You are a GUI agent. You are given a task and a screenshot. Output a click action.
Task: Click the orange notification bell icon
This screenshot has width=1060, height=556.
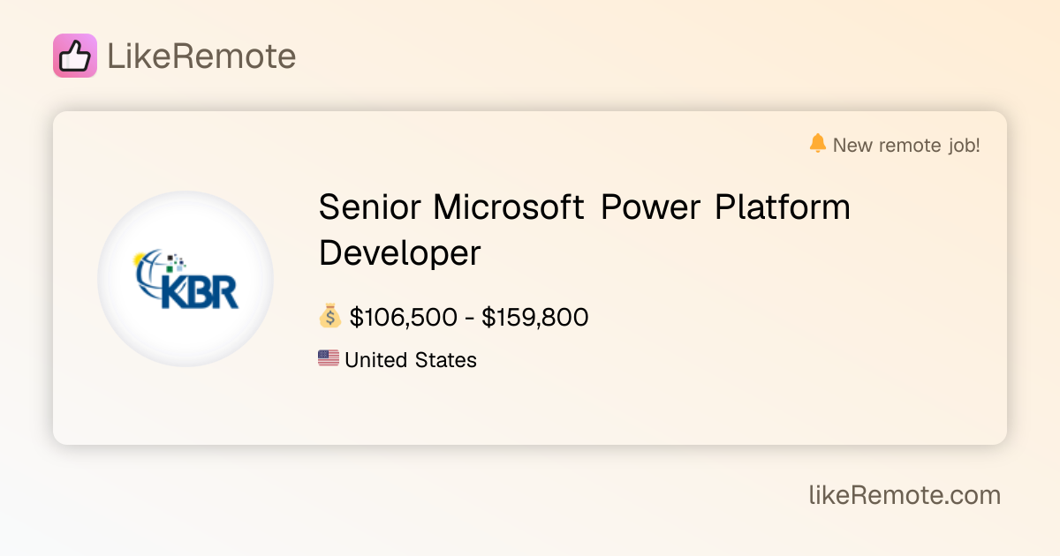818,143
